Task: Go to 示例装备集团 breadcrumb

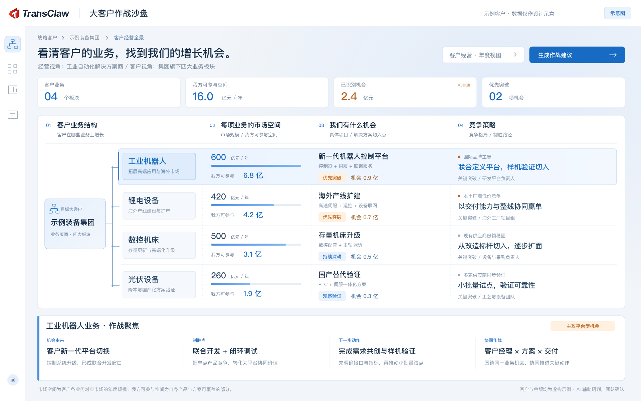Action: pos(84,38)
